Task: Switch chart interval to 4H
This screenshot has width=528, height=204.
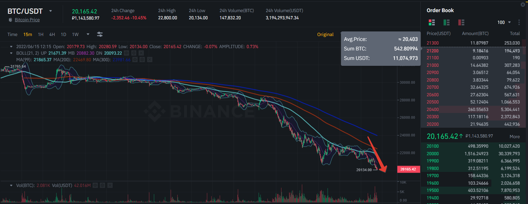Action: 52,34
